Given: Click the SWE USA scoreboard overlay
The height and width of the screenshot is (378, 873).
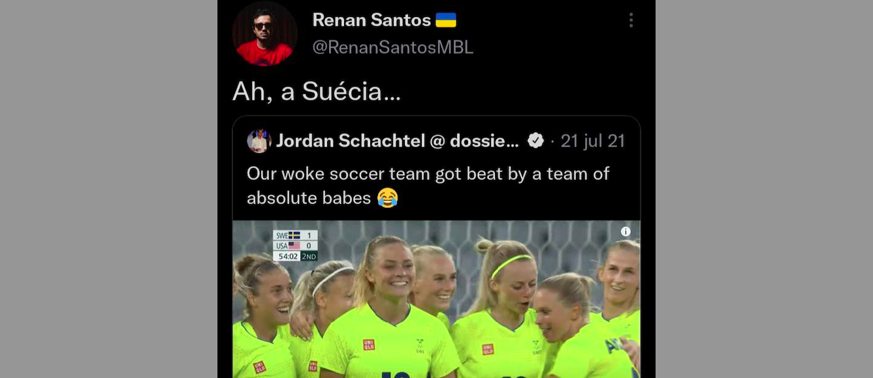Looking at the screenshot, I should tap(295, 246).
